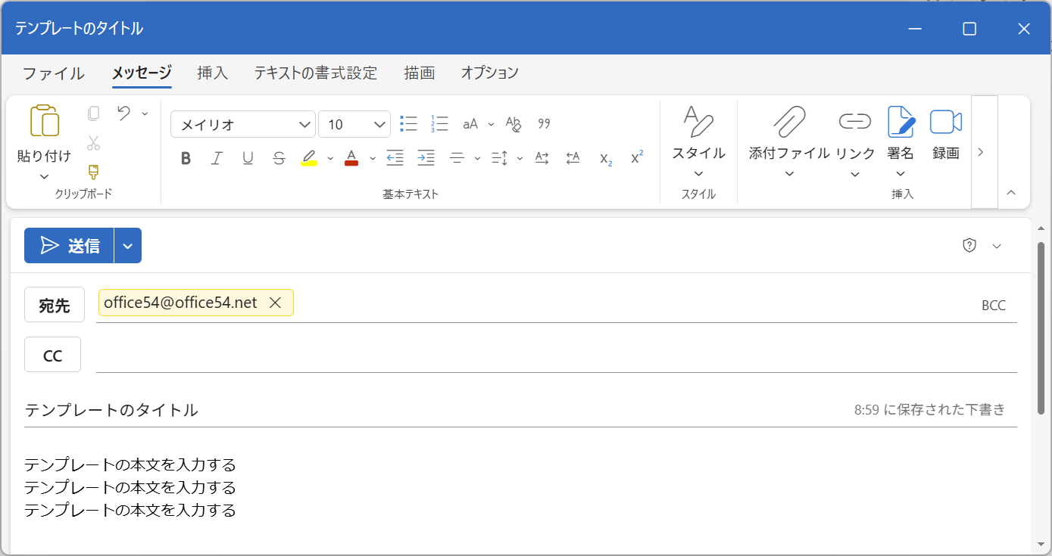Viewport: 1052px width, 556px height.
Task: Open the font color picker
Action: click(351, 158)
